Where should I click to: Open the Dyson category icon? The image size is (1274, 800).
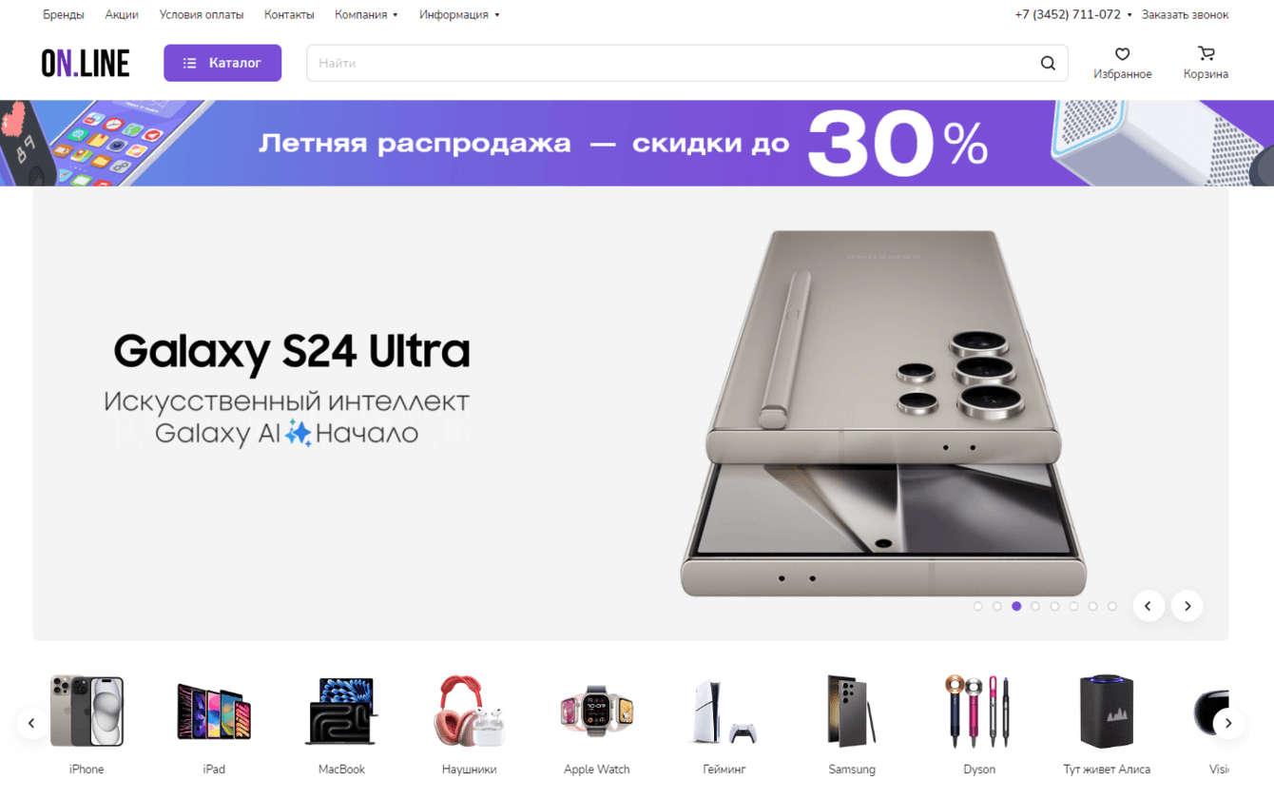pos(978,711)
